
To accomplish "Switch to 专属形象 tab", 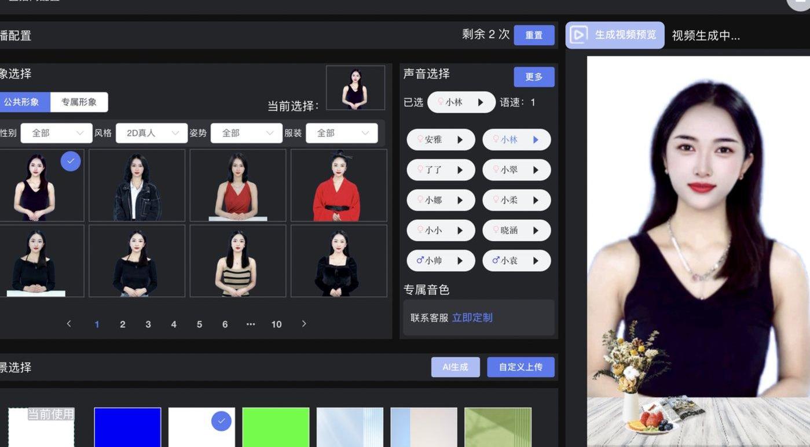I will tap(79, 102).
